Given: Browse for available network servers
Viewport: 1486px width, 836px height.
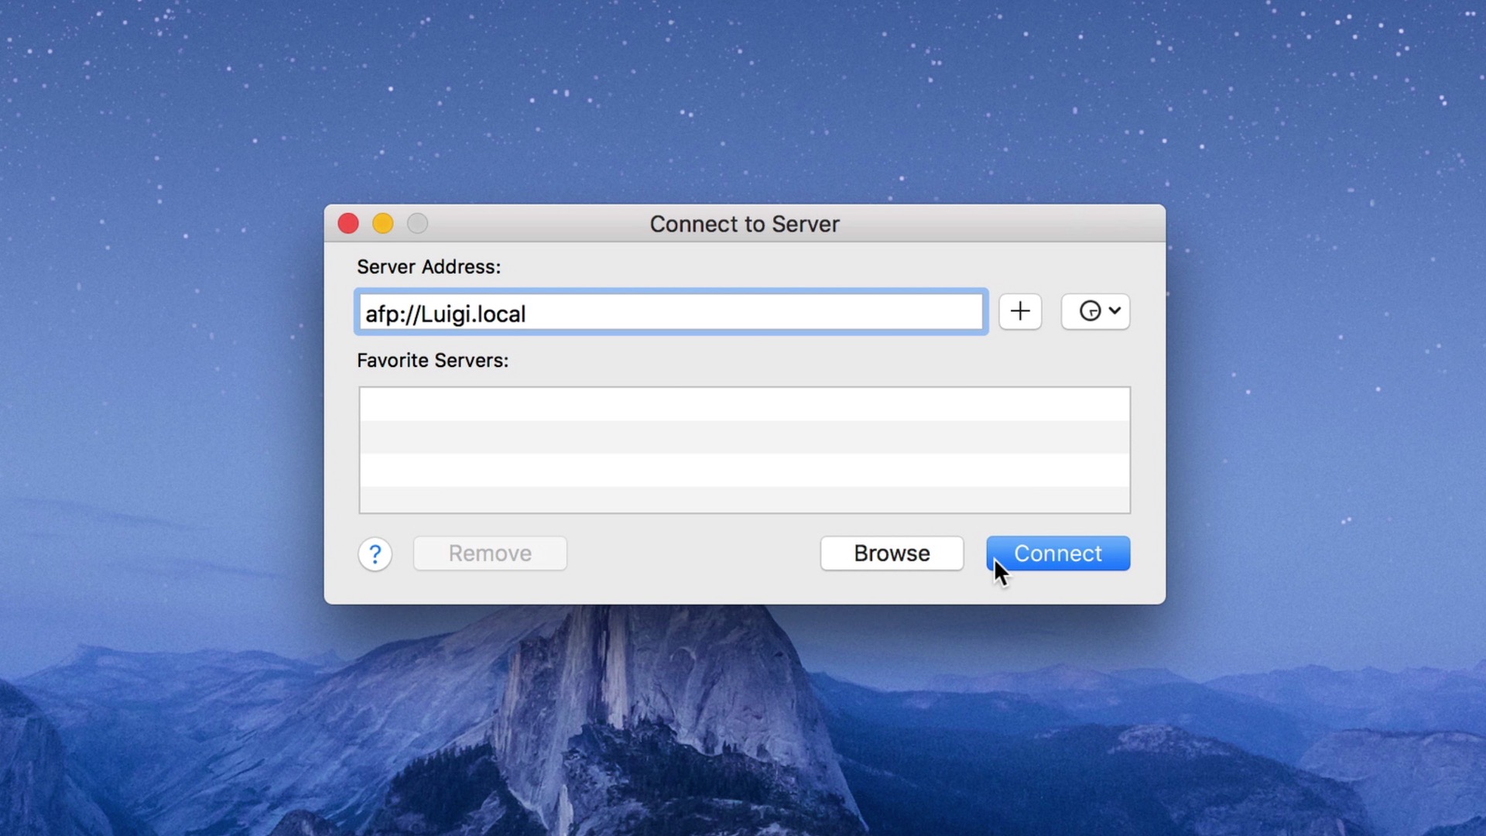Looking at the screenshot, I should [891, 553].
